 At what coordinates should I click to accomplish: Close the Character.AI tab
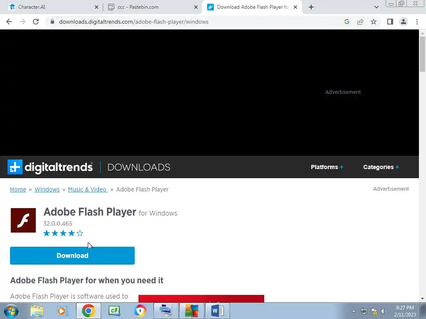pyautogui.click(x=97, y=7)
